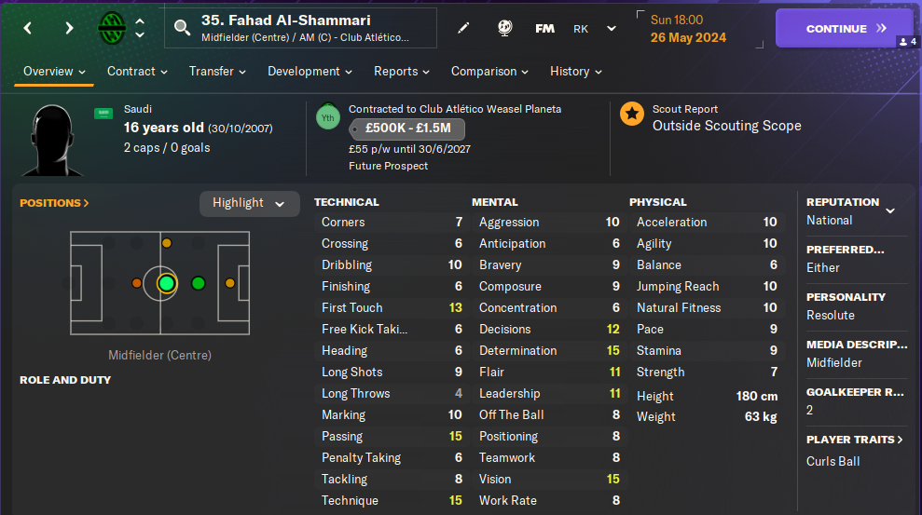Select the bright green central midfielder position dot
Viewport: 922px width, 515px height.
(x=167, y=283)
